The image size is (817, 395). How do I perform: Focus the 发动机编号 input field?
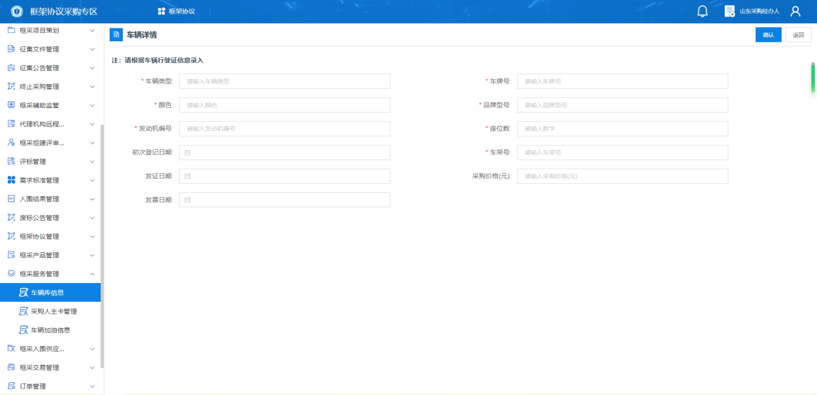284,129
